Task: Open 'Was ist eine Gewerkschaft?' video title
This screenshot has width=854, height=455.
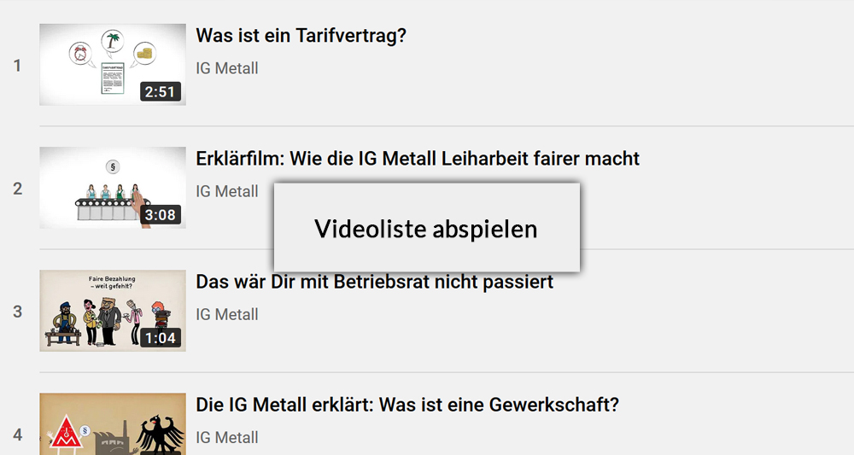Action: (407, 405)
